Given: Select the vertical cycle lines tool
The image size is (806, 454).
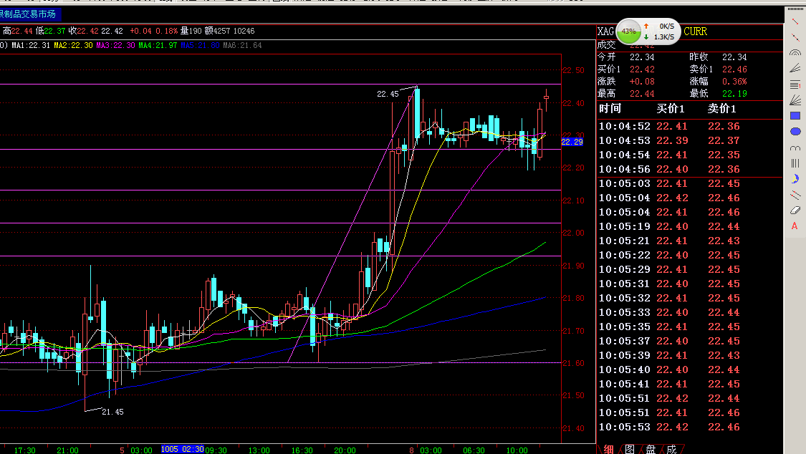Looking at the screenshot, I should (795, 163).
